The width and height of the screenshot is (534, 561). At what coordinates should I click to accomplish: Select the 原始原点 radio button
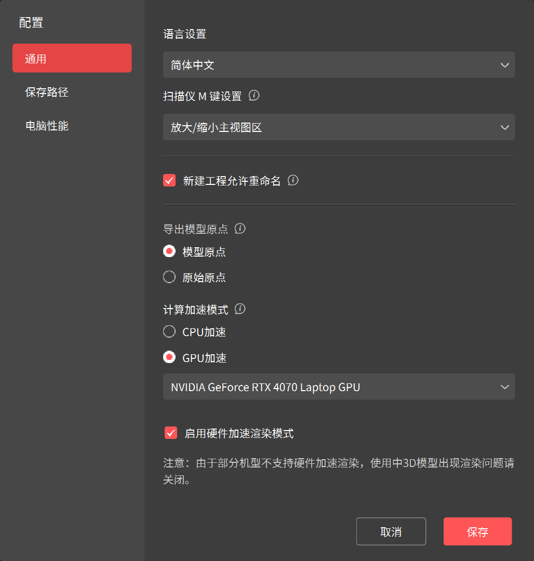pos(169,277)
